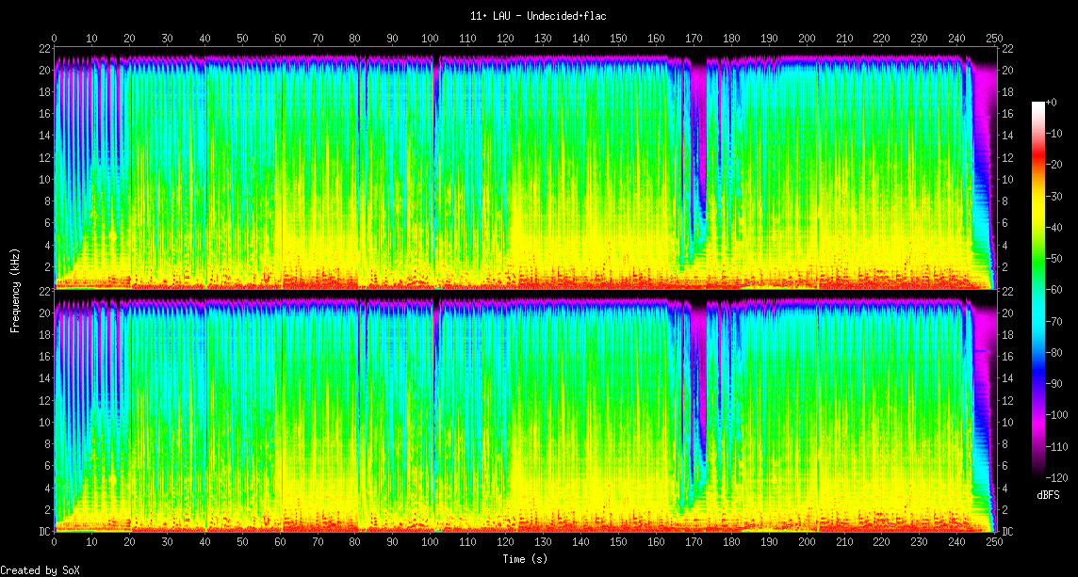This screenshot has height=577, width=1078.
Task: Click the white top of the dBFS color bar
Action: [1038, 104]
